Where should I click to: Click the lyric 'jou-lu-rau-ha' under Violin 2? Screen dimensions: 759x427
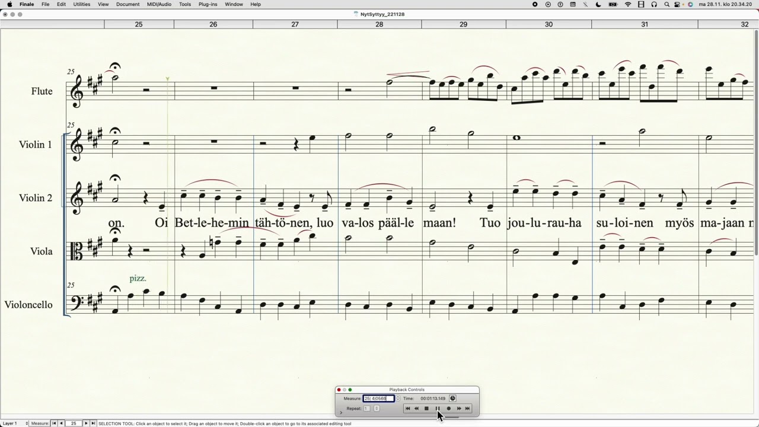click(x=545, y=224)
